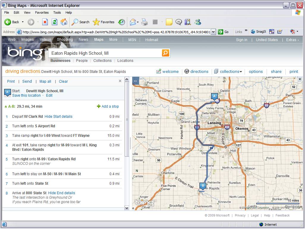Switch to the Images tab in Bing
305x229 pixels.
pos(27,40)
